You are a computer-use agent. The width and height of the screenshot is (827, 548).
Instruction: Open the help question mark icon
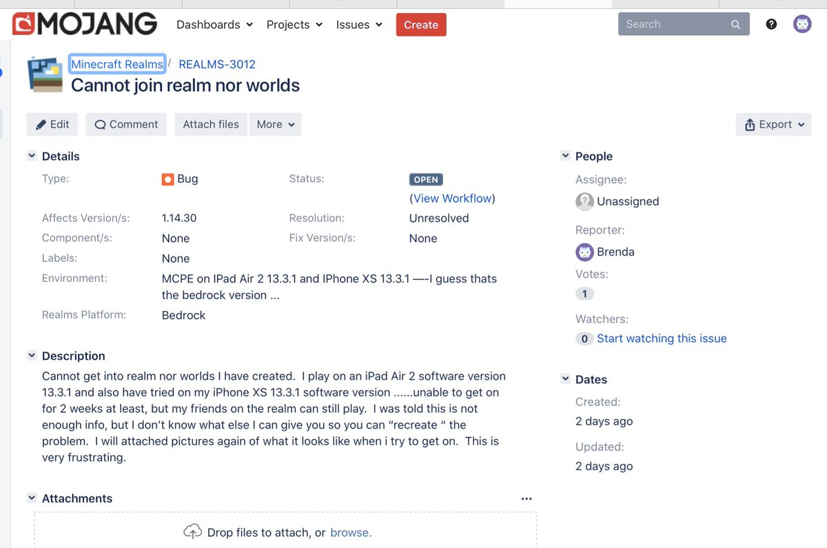coord(772,24)
